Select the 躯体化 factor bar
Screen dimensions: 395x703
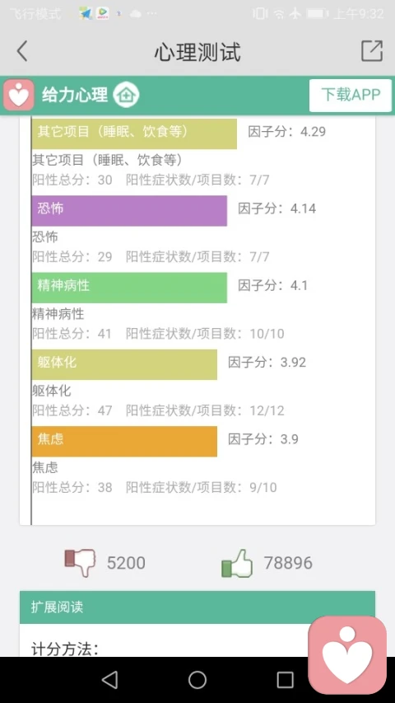(x=124, y=364)
